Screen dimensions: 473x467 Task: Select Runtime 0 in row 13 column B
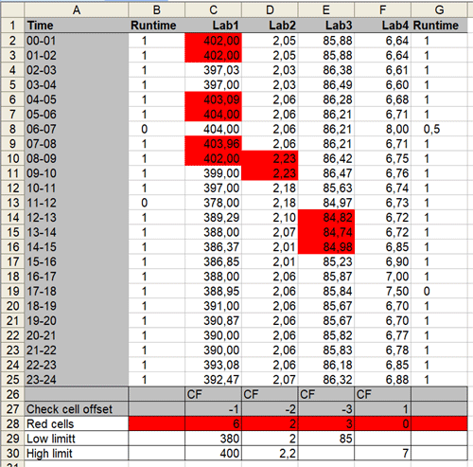pyautogui.click(x=157, y=203)
